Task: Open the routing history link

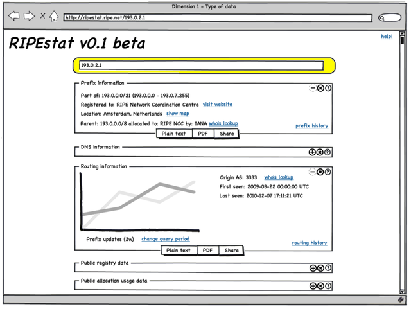Action: 310,243
